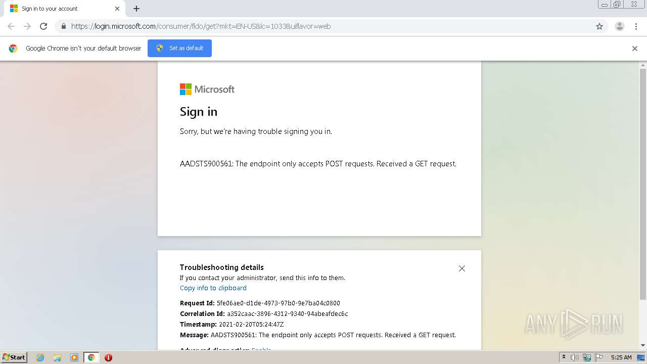Click the network tray icon
Viewport: 647px width, 364px height.
[x=587, y=357]
